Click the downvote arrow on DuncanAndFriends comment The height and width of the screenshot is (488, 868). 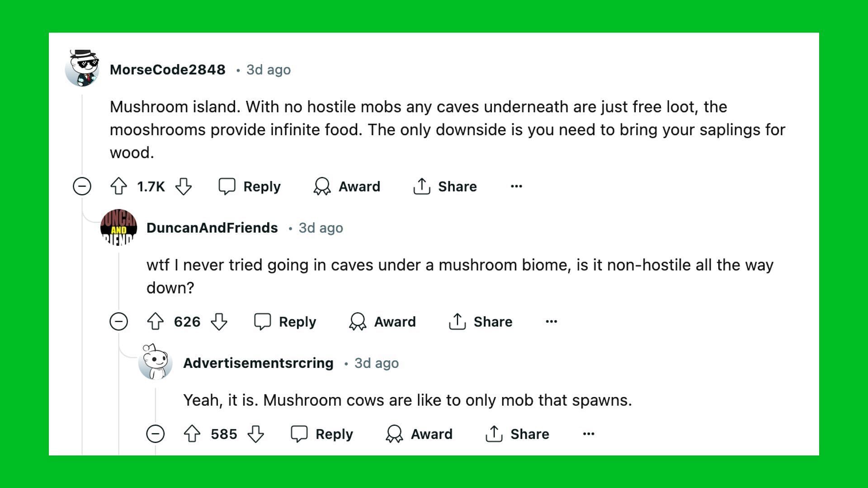coord(221,322)
